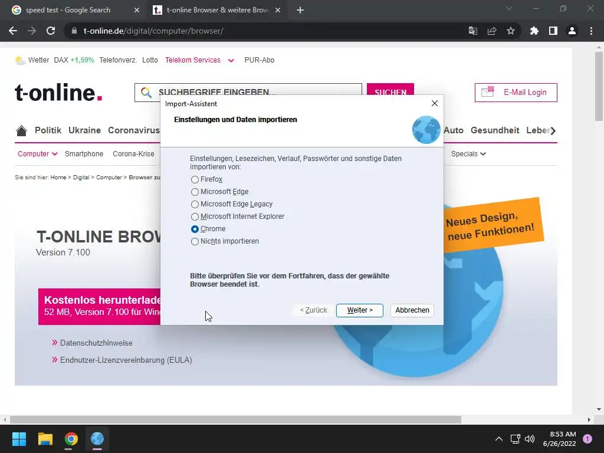This screenshot has height=453, width=604.
Task: Open Chrome profile icon
Action: (572, 31)
